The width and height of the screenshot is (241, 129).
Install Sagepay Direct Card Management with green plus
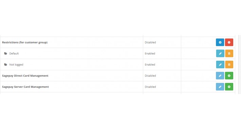coord(229,76)
